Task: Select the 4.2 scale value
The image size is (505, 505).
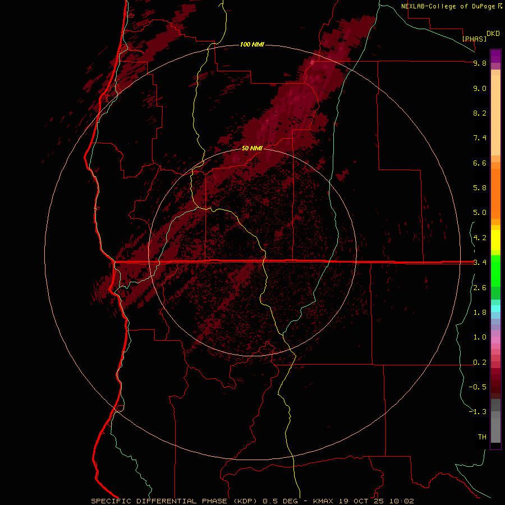Action: point(480,238)
